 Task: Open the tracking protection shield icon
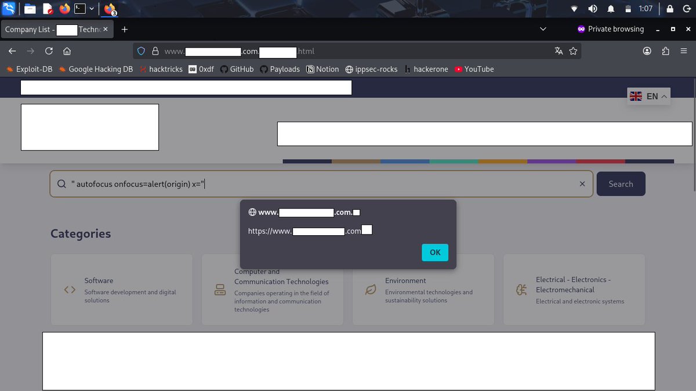click(x=141, y=51)
